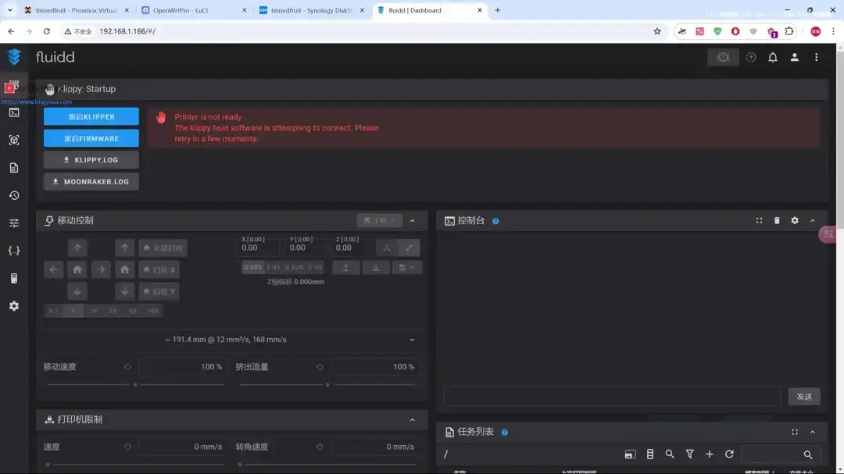Screen dimensions: 844x474
Task: Collapse the 移动控制 panel
Action: 413,220
